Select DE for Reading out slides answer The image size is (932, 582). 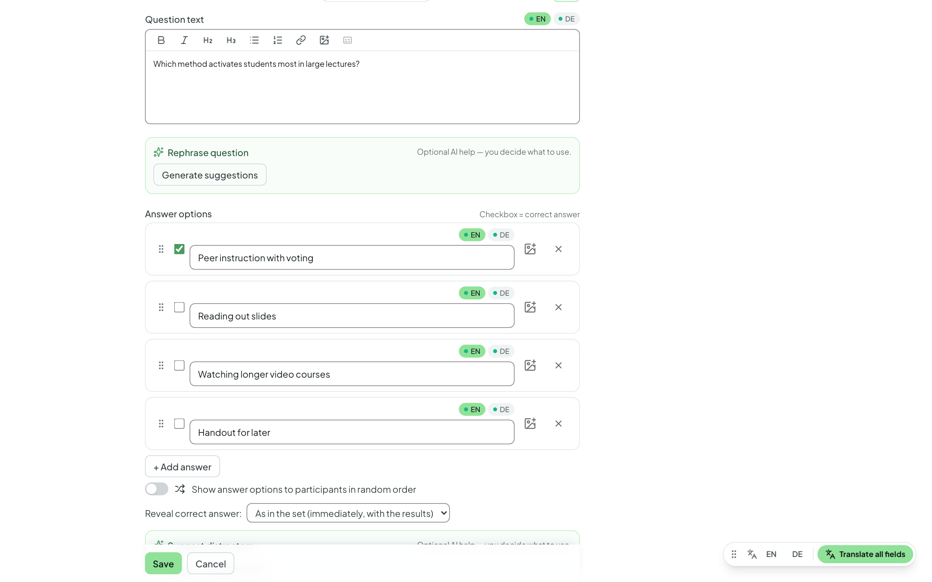(501, 293)
